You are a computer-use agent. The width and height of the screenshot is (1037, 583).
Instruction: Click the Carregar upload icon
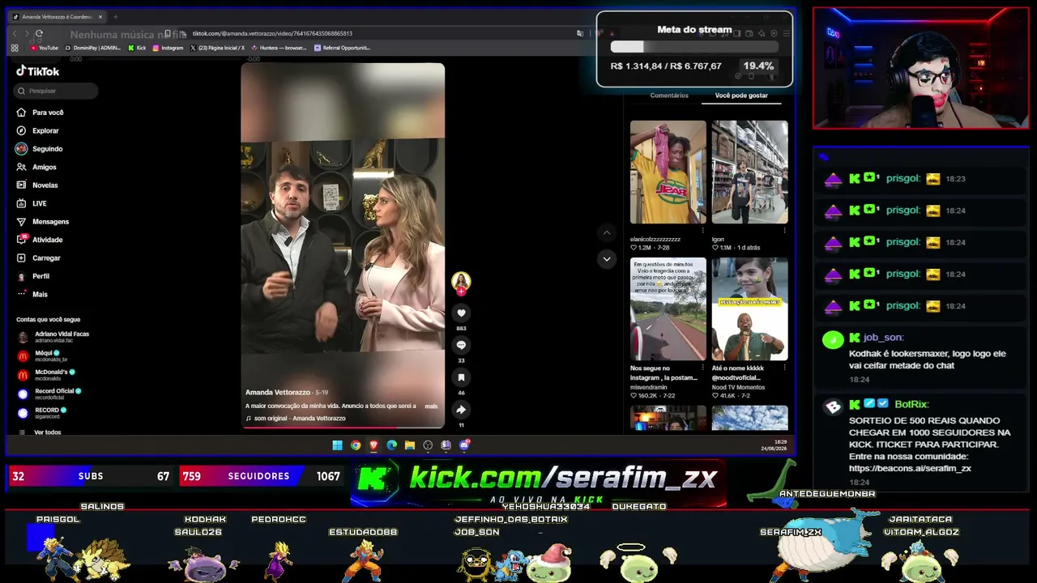[21, 257]
